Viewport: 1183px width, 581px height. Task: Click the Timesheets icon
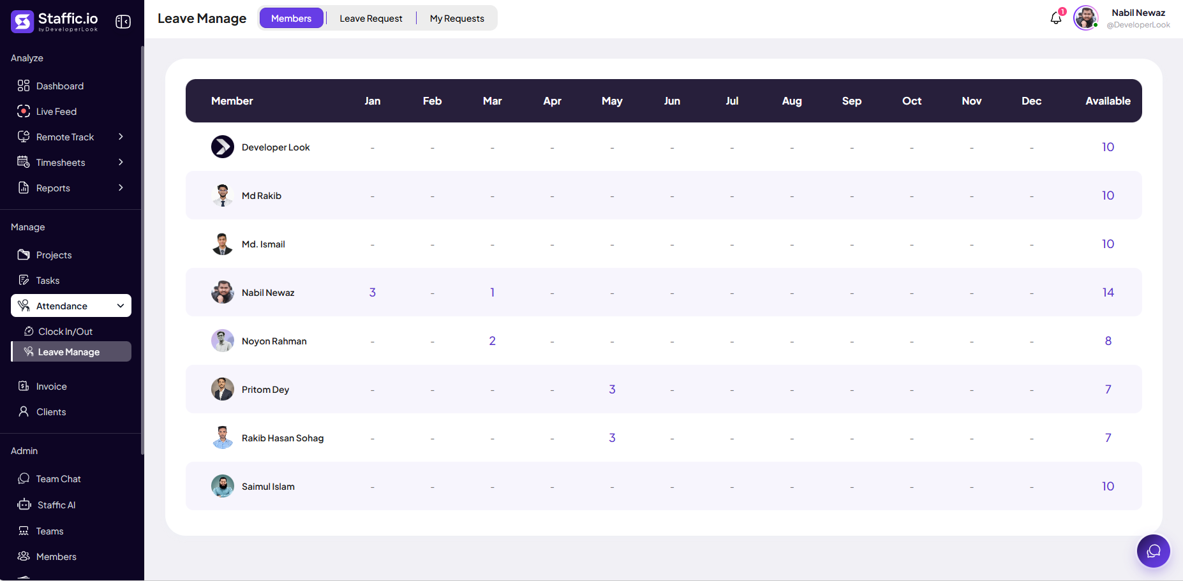point(24,162)
